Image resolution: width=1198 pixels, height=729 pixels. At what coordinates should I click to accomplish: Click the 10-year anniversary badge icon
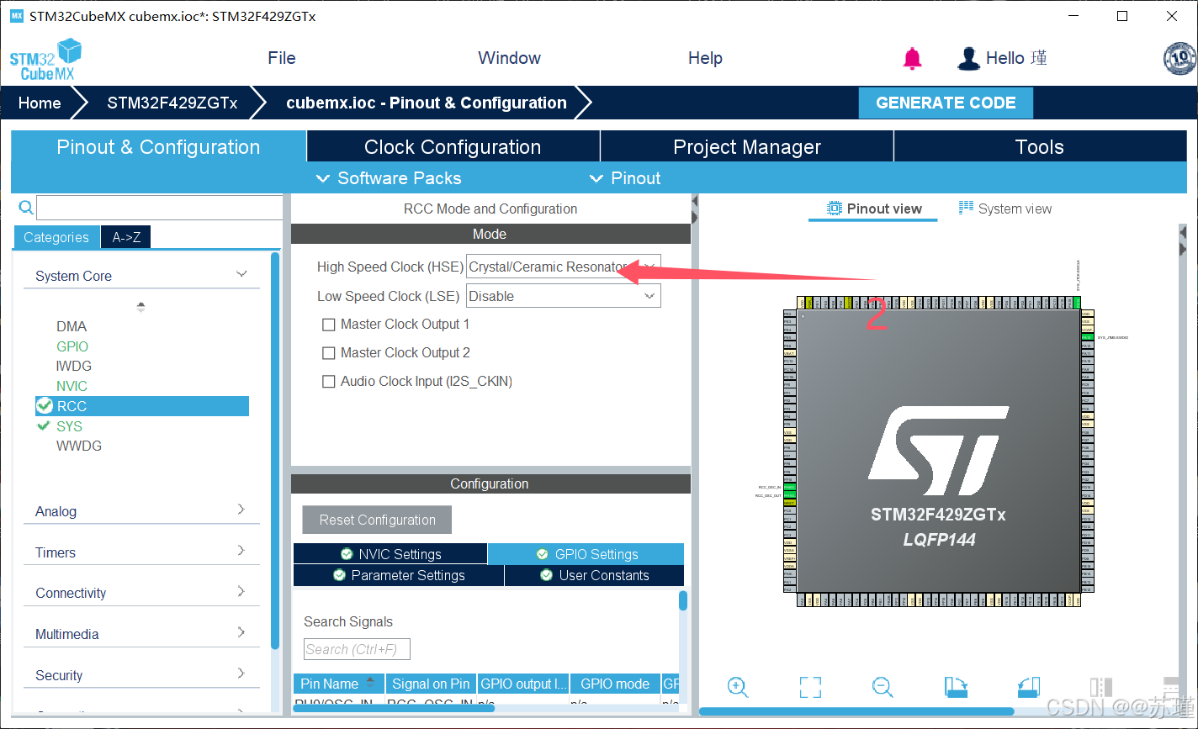[1179, 58]
